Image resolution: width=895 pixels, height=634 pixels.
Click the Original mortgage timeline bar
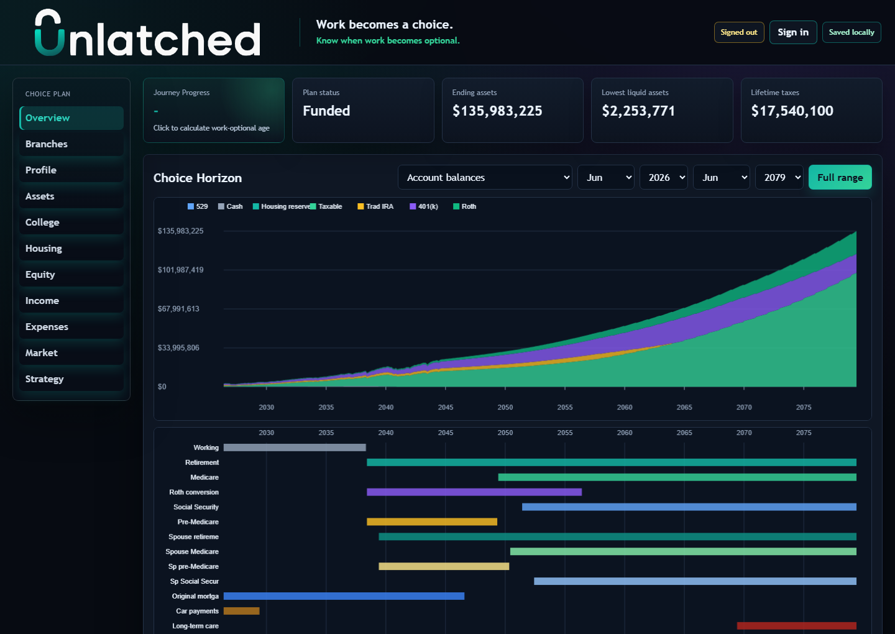pos(344,597)
